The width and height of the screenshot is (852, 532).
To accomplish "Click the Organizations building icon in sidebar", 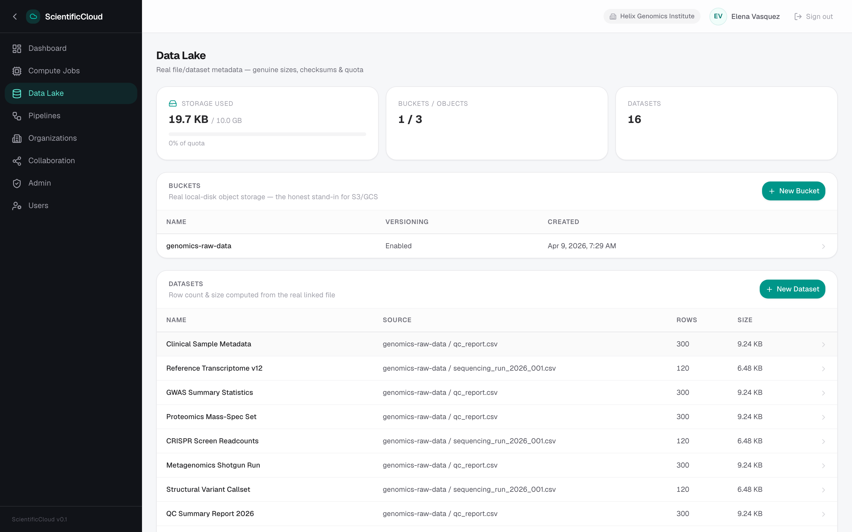I will (17, 138).
